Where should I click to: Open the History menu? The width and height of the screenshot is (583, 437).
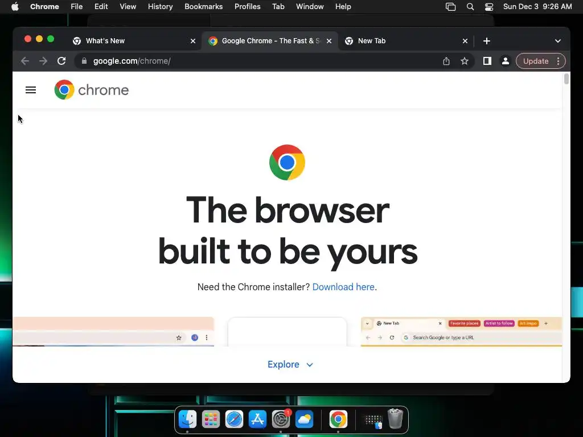[x=160, y=7]
